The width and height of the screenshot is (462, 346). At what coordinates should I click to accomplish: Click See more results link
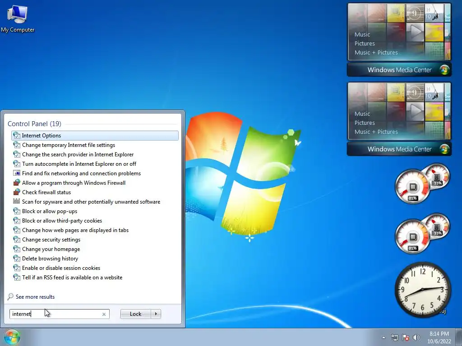[x=35, y=297]
